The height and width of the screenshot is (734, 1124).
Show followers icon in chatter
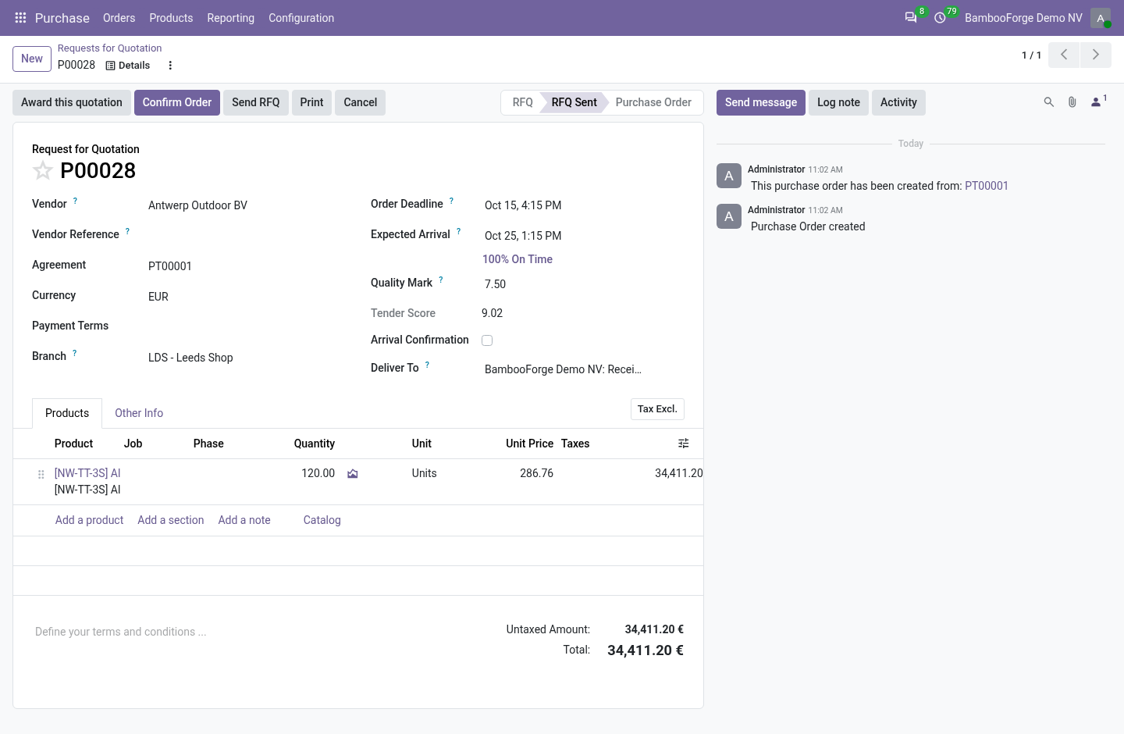point(1098,102)
